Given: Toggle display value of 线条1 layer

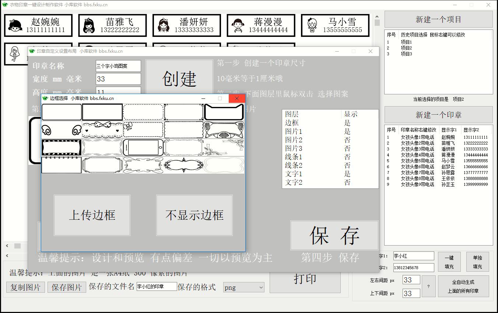Looking at the screenshot, I should pyautogui.click(x=347, y=157).
